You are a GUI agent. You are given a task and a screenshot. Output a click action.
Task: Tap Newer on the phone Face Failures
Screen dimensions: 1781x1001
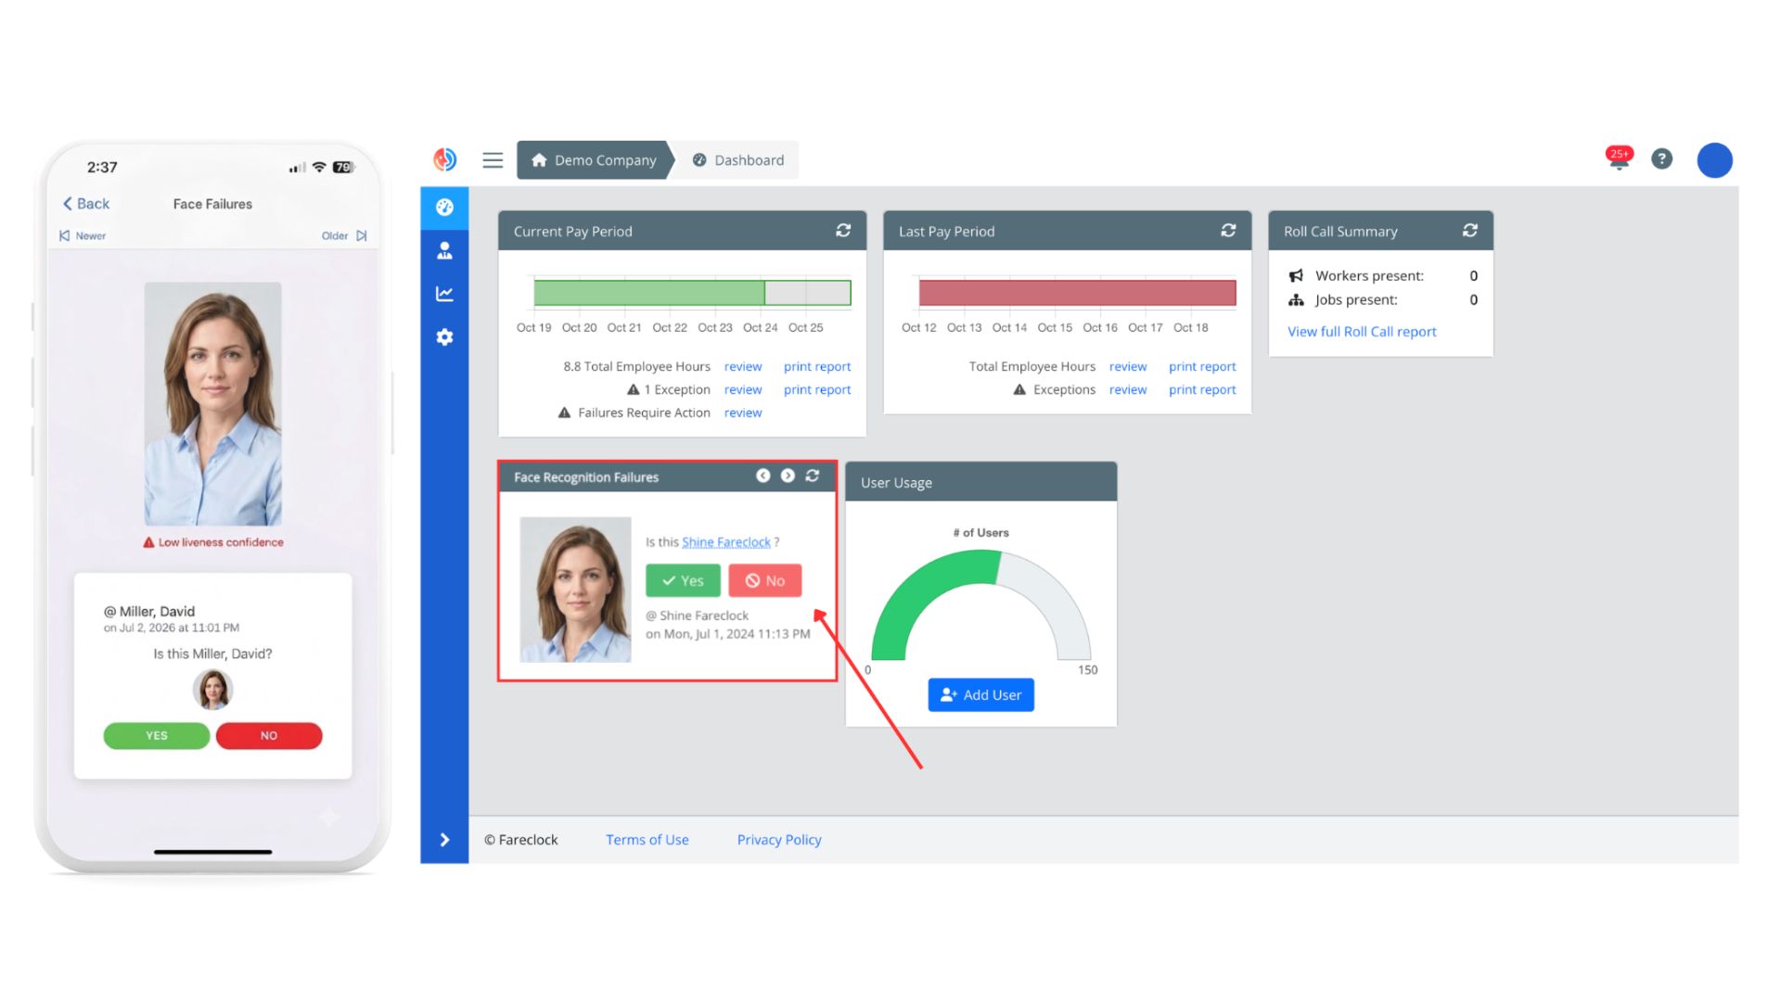[x=83, y=236]
